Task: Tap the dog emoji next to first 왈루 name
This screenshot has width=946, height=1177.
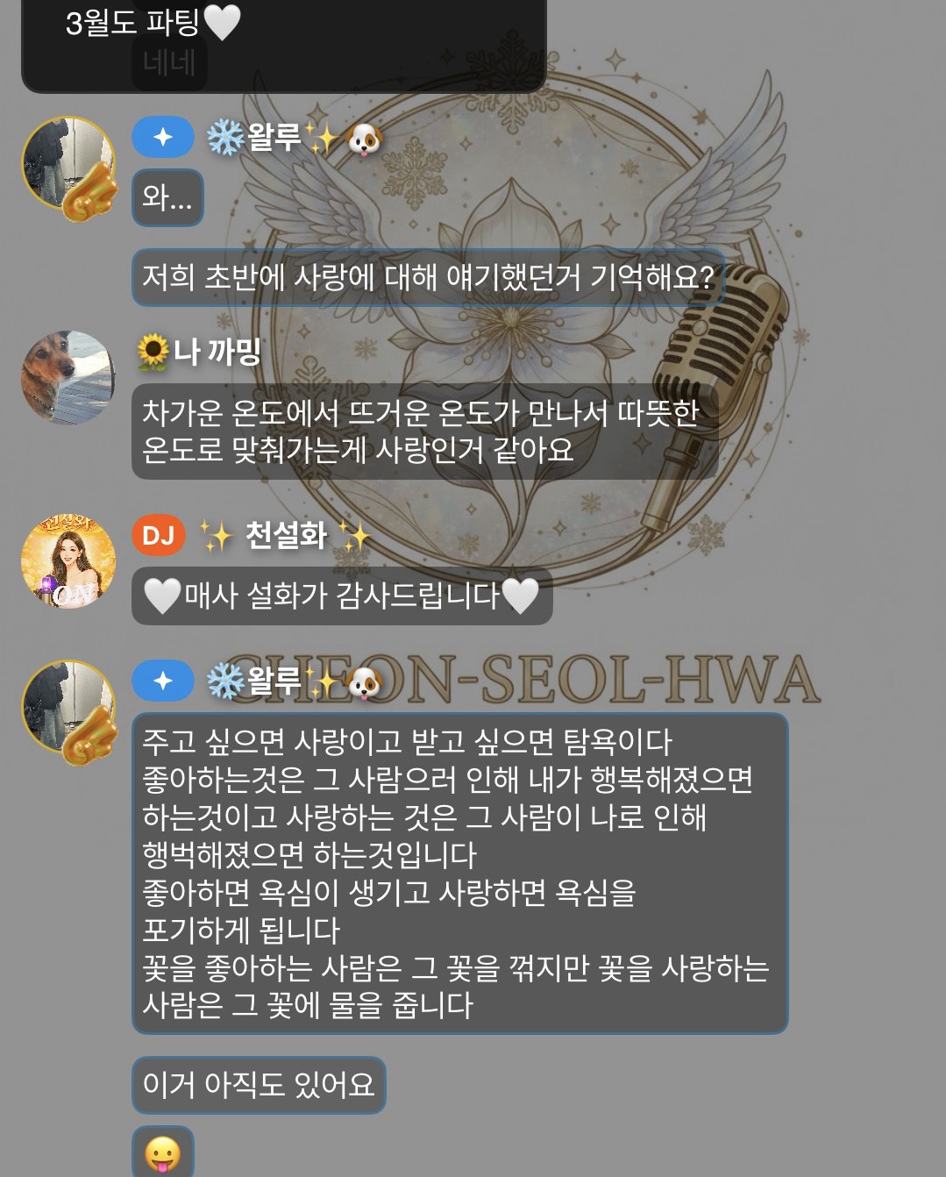Action: point(365,139)
